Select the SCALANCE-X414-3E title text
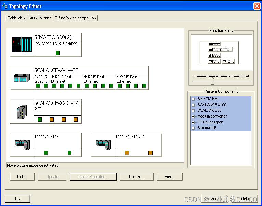The image size is (262, 206). click(56, 70)
